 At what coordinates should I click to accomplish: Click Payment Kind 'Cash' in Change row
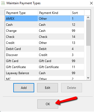click(x=54, y=31)
